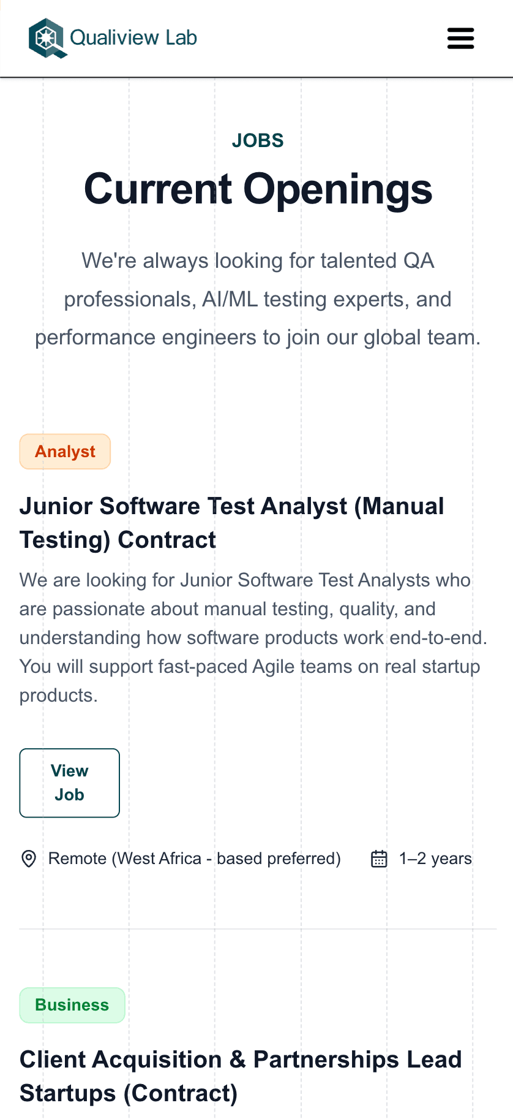Click the location pin icon

[x=29, y=859]
